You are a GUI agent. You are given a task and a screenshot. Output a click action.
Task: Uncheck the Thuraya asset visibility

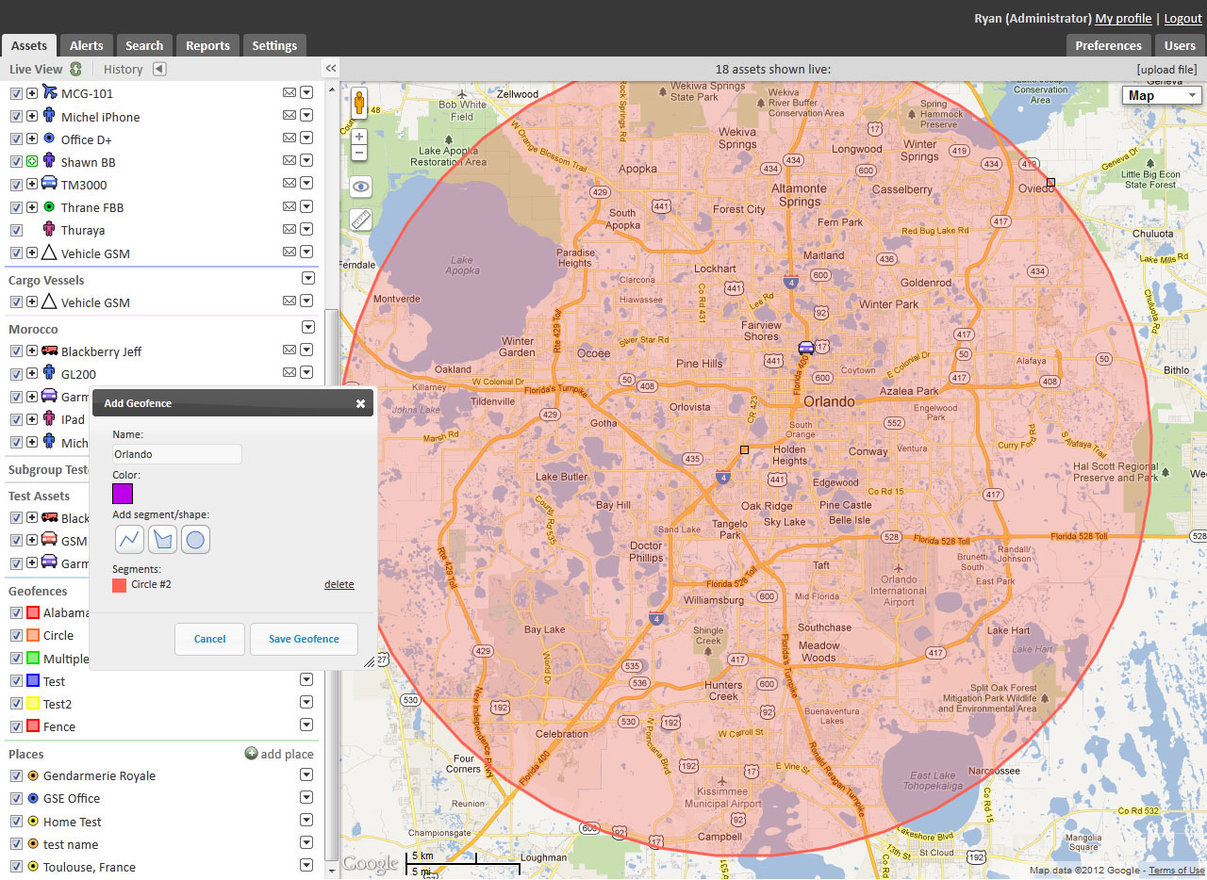pos(15,230)
